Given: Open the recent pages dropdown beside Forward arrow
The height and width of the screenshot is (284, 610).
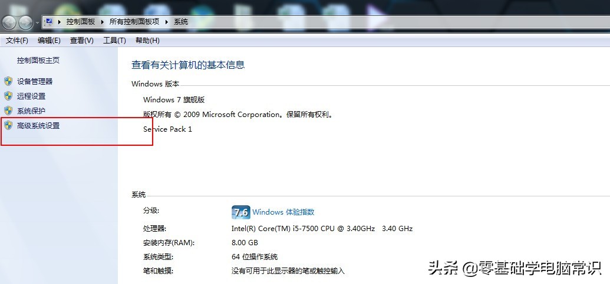Looking at the screenshot, I should click(x=37, y=23).
